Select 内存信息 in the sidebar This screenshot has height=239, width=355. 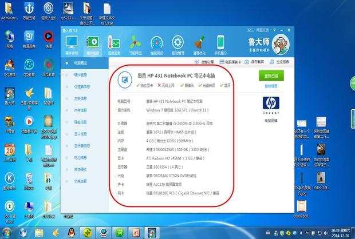pos(80,110)
